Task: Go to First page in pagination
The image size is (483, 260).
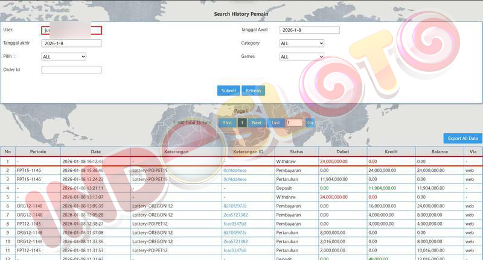Action: (x=227, y=122)
